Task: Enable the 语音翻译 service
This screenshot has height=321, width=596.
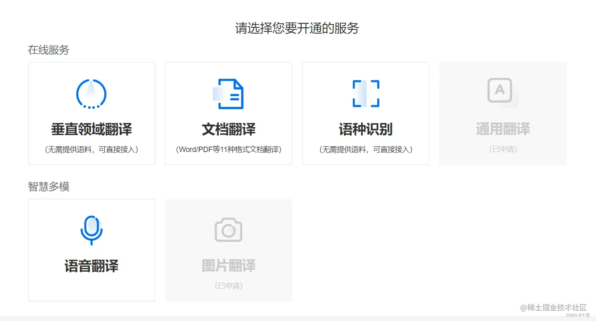Action: click(x=91, y=250)
